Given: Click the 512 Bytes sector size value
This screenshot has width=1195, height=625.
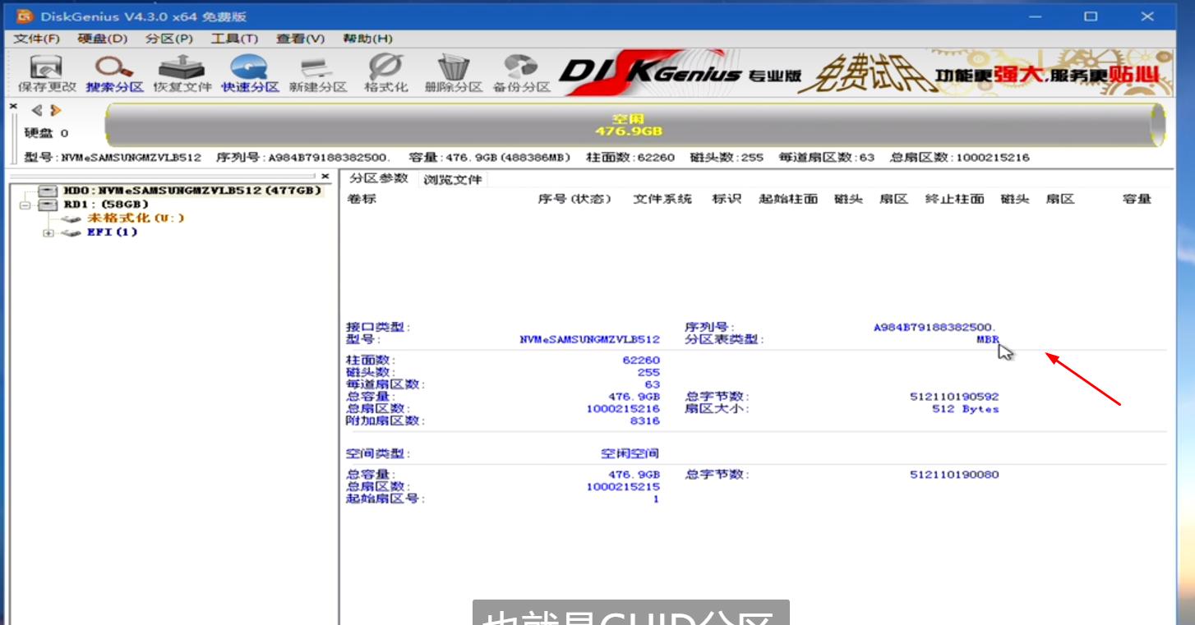Looking at the screenshot, I should pyautogui.click(x=966, y=409).
